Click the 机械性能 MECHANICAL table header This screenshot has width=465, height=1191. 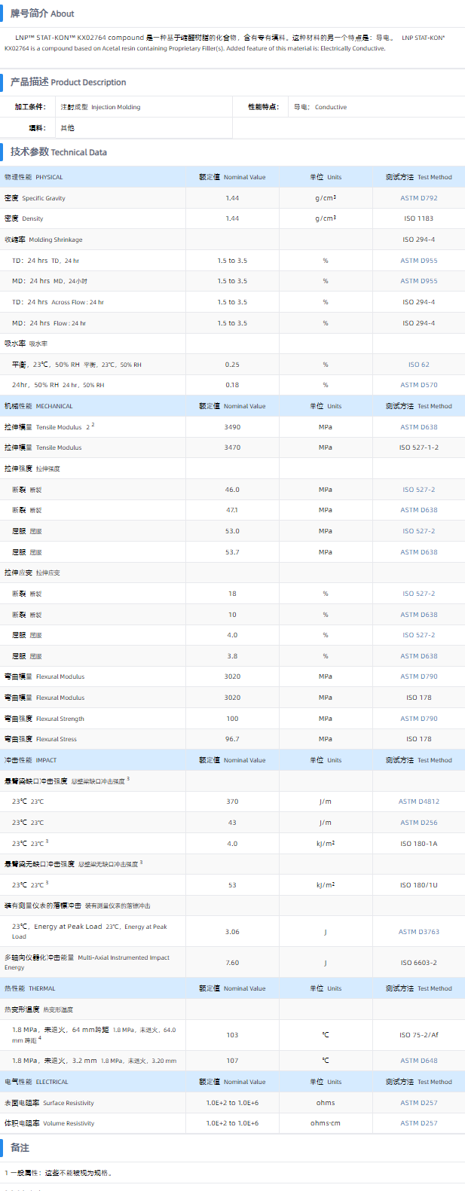pos(39,406)
